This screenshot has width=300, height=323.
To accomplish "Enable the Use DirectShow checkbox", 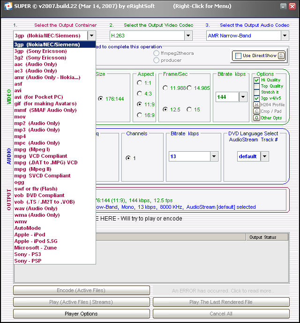I will click(238, 56).
